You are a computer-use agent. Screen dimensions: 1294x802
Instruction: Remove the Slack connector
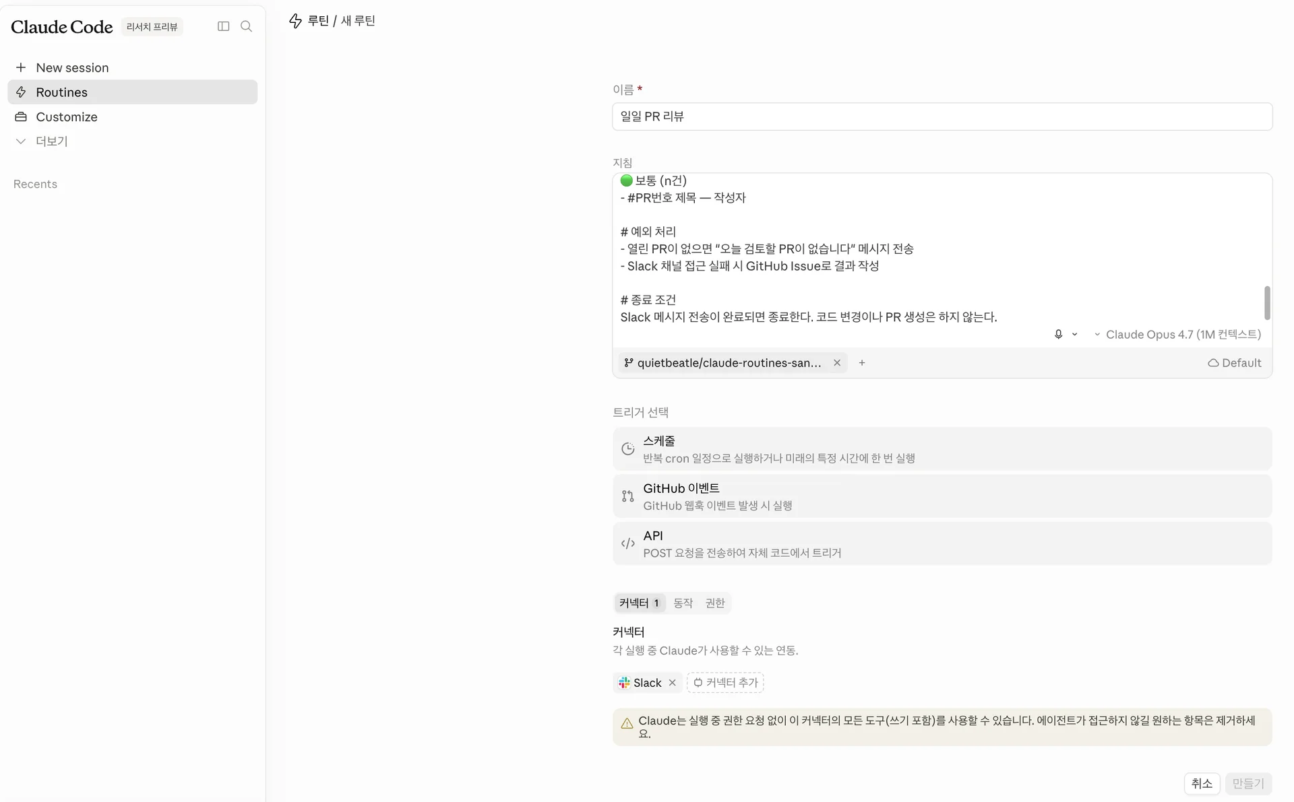[672, 682]
